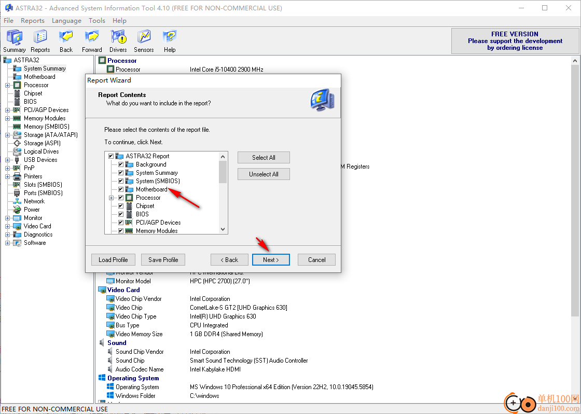The image size is (581, 414).
Task: Select Ports (SMBIOS) in sidebar tree
Action: pyautogui.click(x=43, y=192)
